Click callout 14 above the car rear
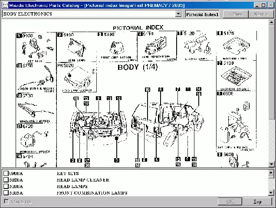Viewport: 276px width, 208px height. (199, 89)
